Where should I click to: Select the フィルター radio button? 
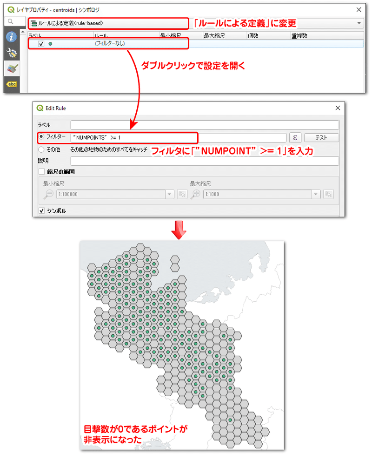(x=41, y=136)
